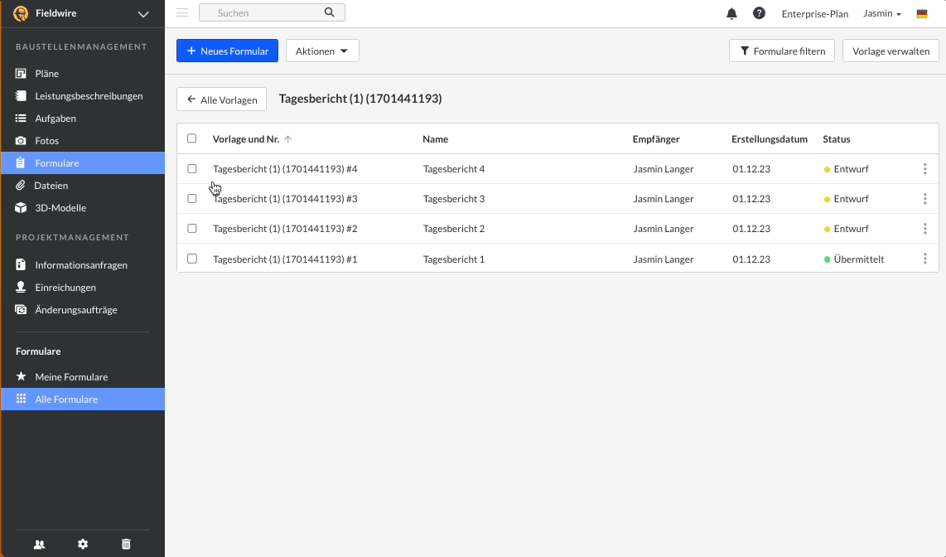The width and height of the screenshot is (946, 557).
Task: Open Meine Formulare in the sidebar
Action: coord(71,377)
